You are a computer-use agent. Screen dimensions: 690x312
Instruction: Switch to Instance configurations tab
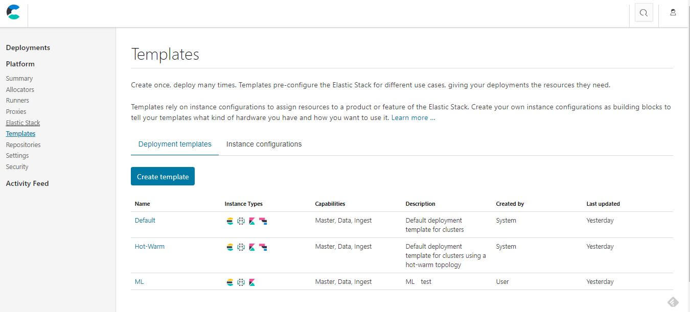tap(264, 144)
